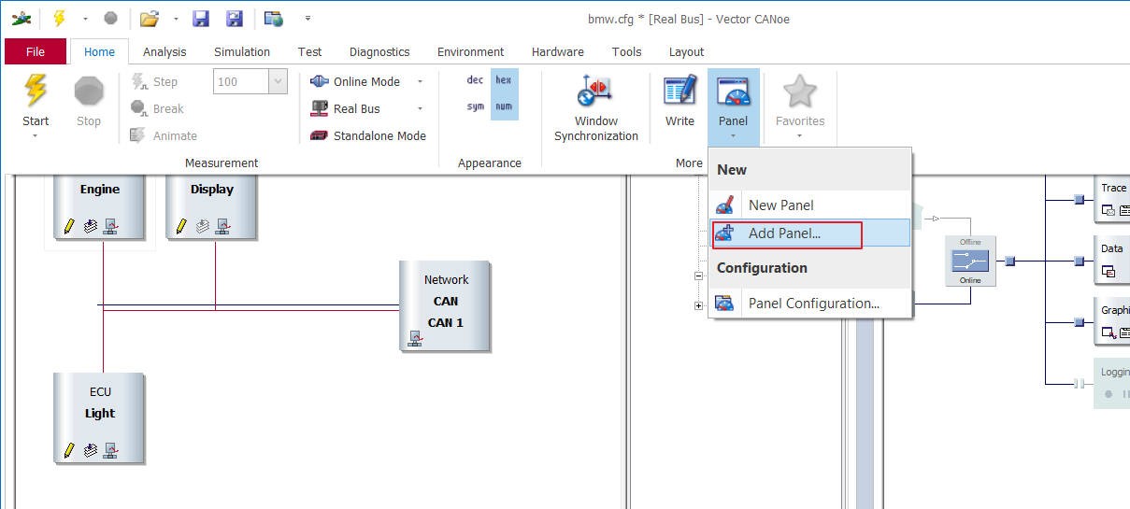
Task: Open the Write window icon
Action: coord(679,92)
